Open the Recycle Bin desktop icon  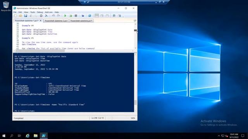click(x=6, y=7)
